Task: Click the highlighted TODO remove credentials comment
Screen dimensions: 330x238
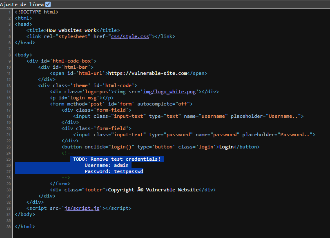Action: 117,159
